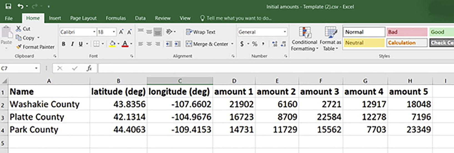Click the Format Painter brush icon
This screenshot has width=454, height=153.
(x=19, y=47)
